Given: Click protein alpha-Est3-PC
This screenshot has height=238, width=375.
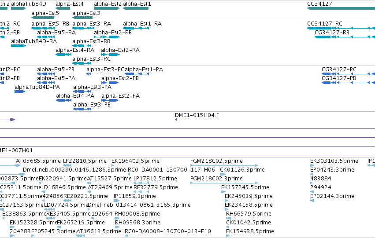Looking at the screenshot, I should coord(89,74).
